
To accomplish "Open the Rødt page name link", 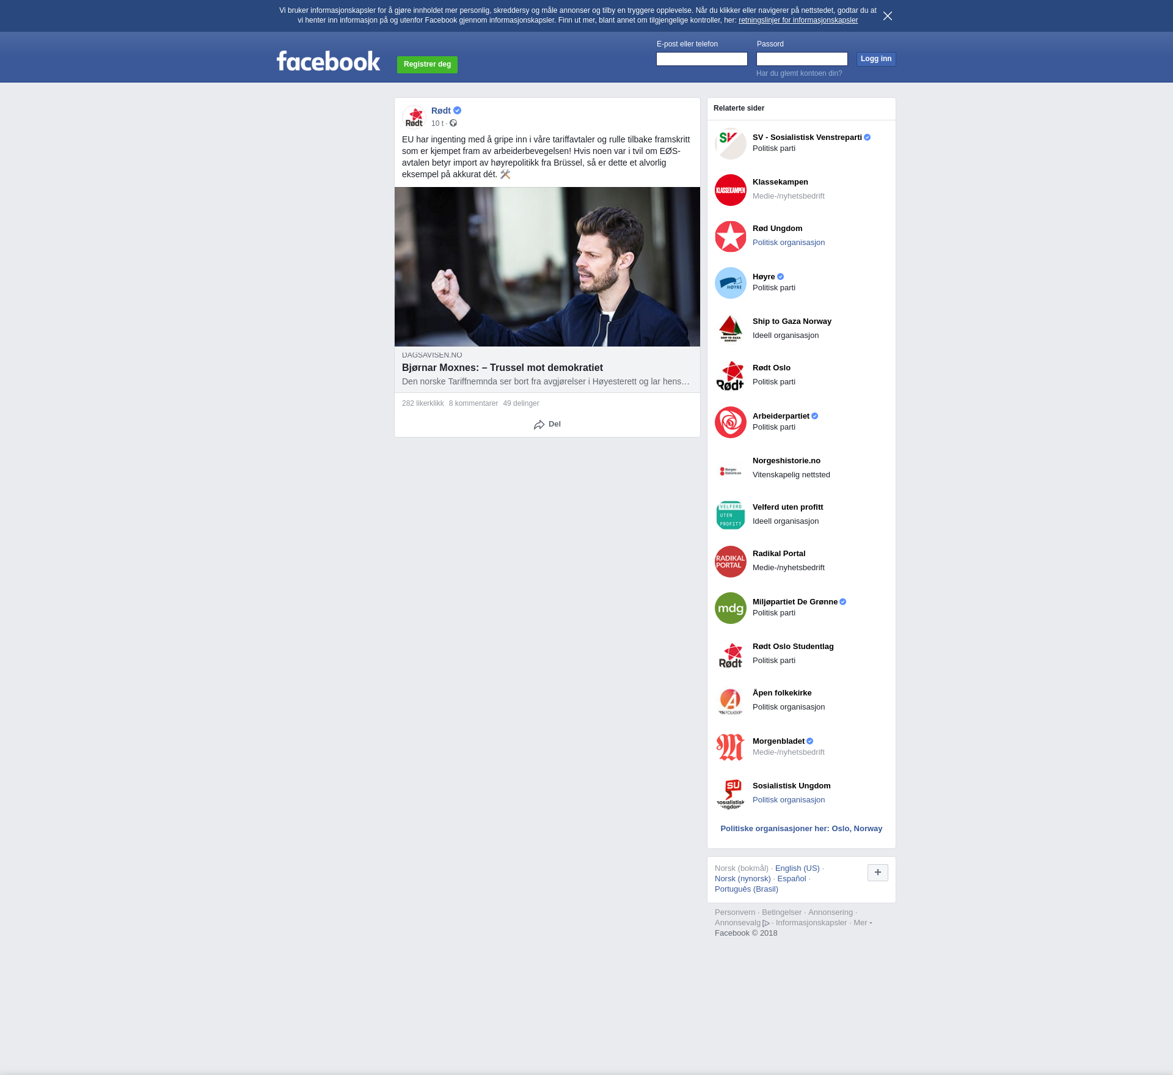I will point(441,111).
